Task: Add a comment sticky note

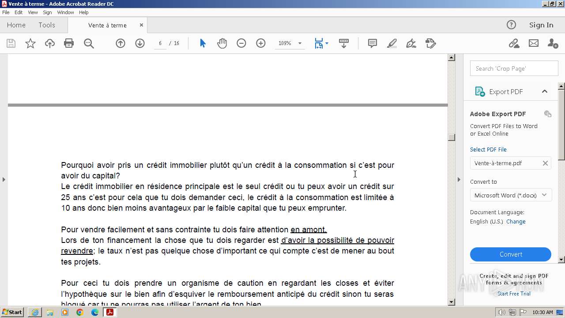Action: 373,43
